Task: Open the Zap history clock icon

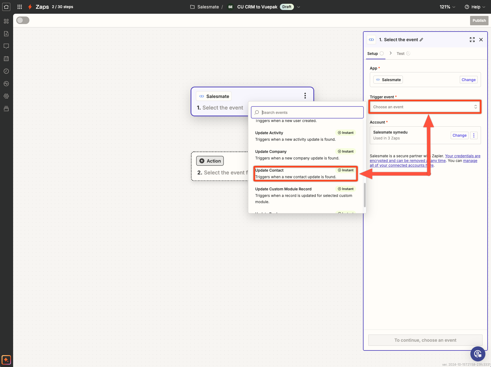Action: click(x=6, y=71)
